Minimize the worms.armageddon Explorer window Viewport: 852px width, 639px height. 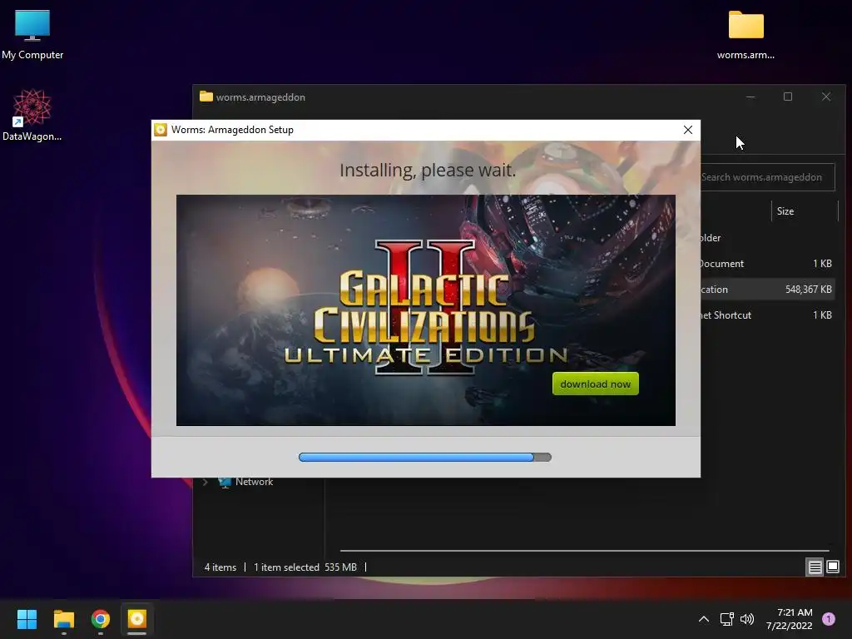pyautogui.click(x=750, y=97)
